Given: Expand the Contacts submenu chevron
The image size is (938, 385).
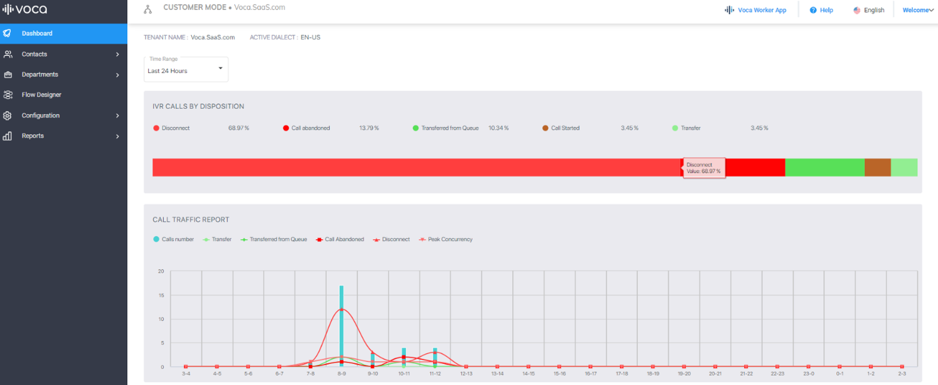Looking at the screenshot, I should 118,54.
